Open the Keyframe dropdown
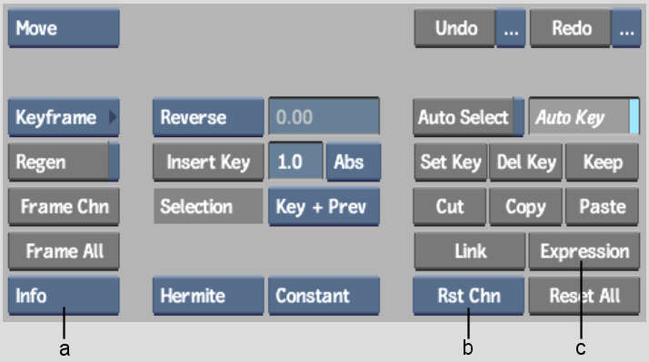Image resolution: width=649 pixels, height=362 pixels. pos(64,117)
